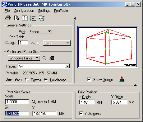Collapse lower section with up arrow
Screen dimensions: 143x122
coord(135,85)
